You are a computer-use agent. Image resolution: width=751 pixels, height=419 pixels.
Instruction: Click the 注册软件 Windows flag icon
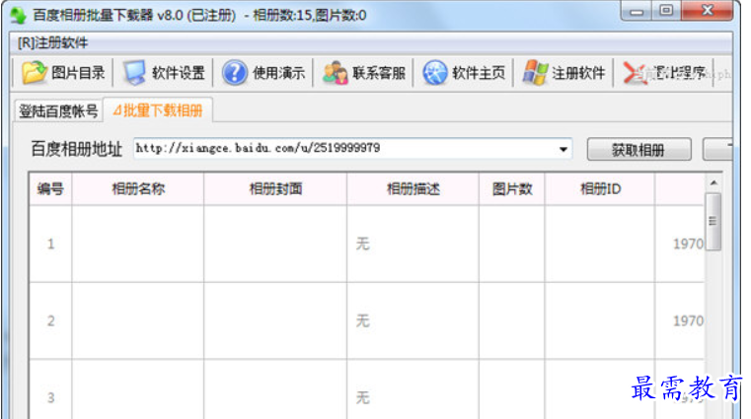coord(535,73)
